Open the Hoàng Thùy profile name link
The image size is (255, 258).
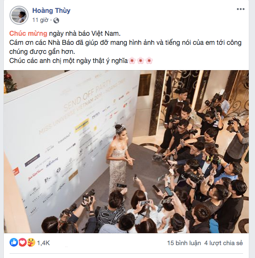tap(51, 10)
